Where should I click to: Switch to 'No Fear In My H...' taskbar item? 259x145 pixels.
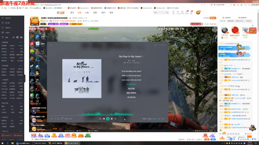[72, 143]
